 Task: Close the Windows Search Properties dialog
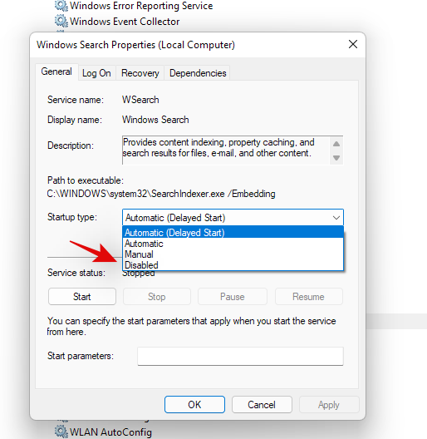(353, 44)
